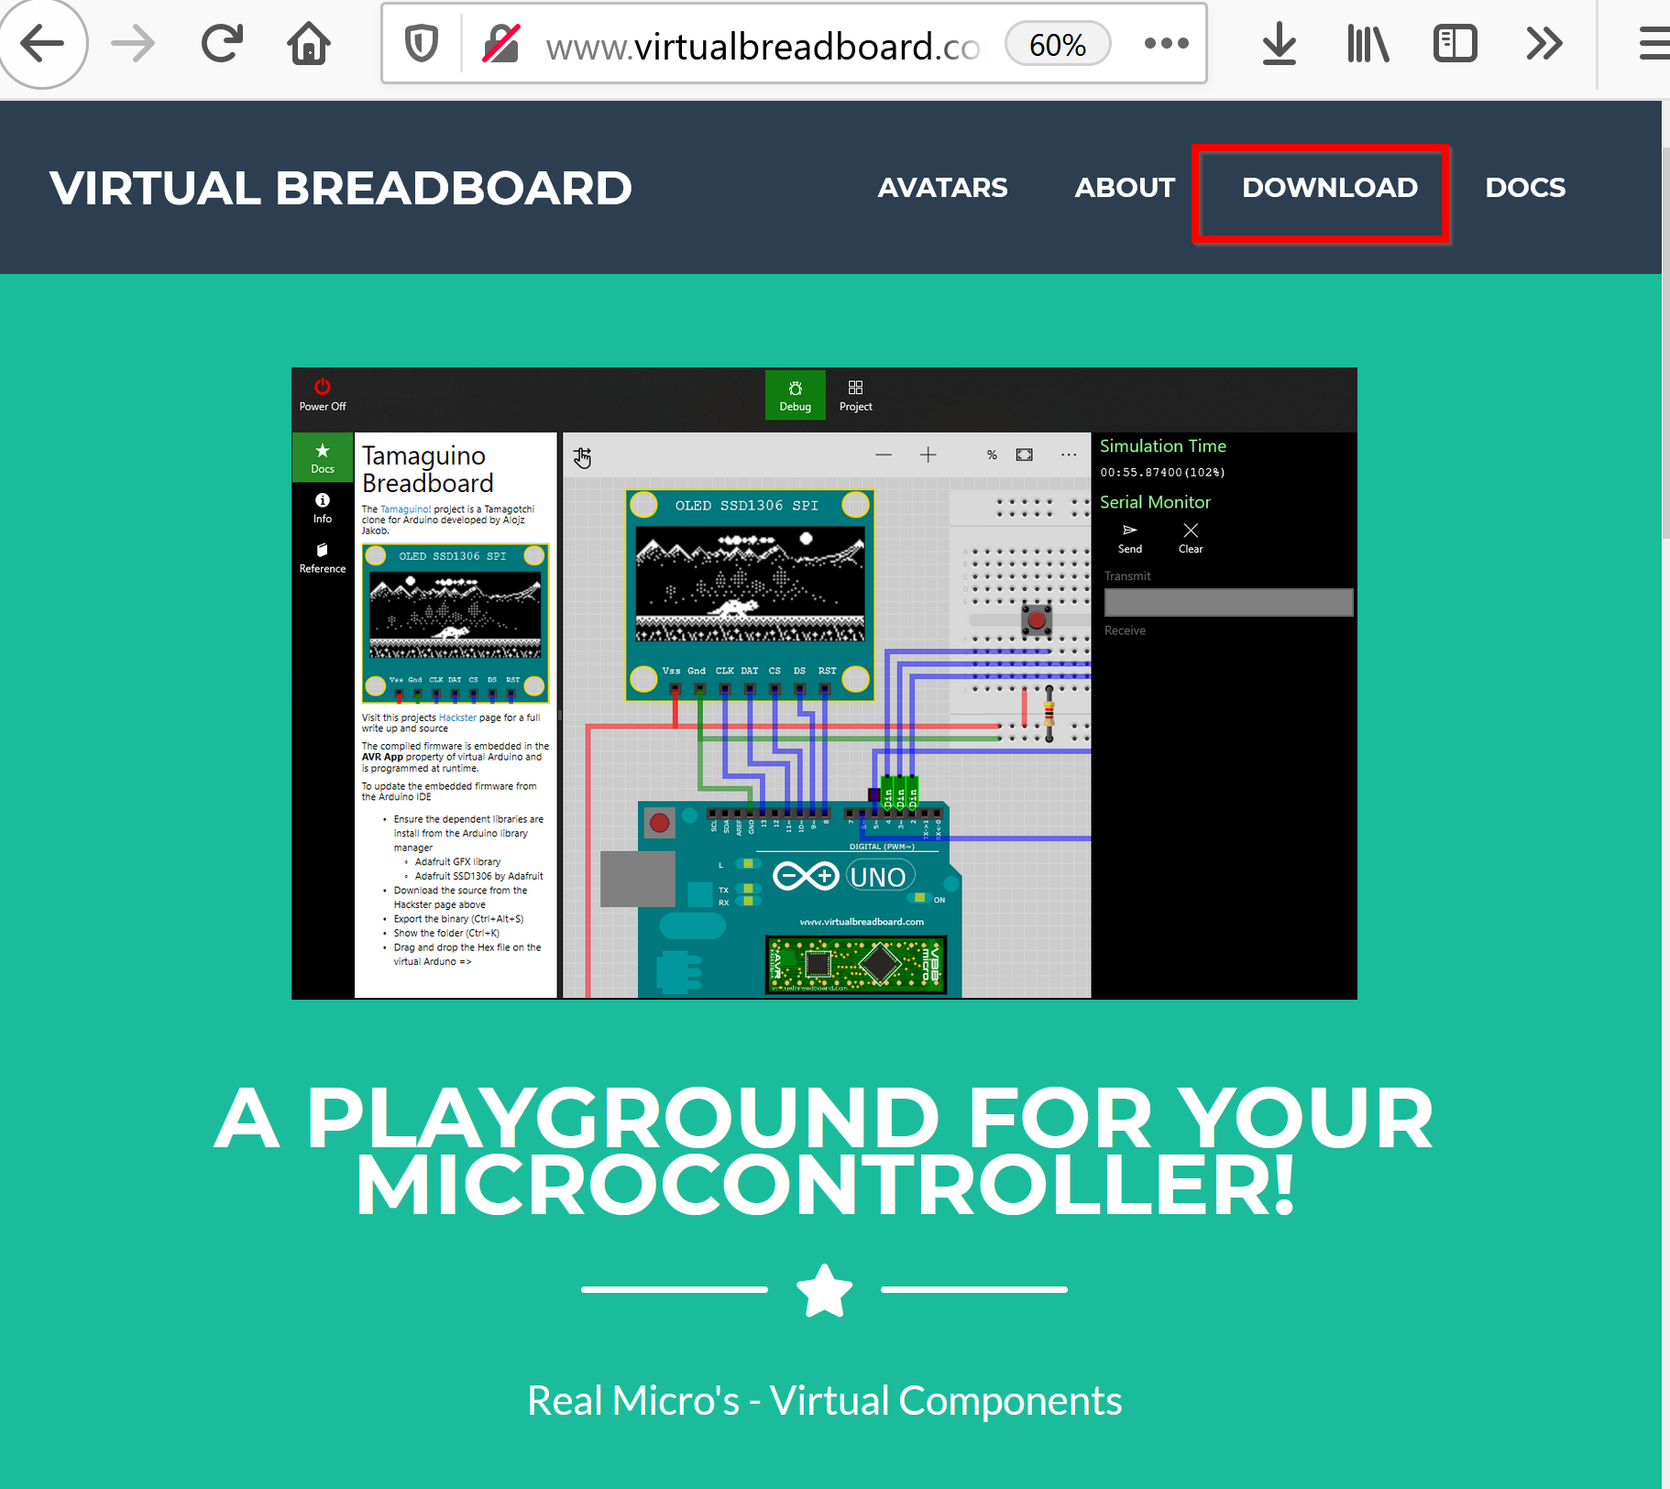Open the ABOUT navigation item
Screen dimensions: 1670x1489
[x=1125, y=188]
